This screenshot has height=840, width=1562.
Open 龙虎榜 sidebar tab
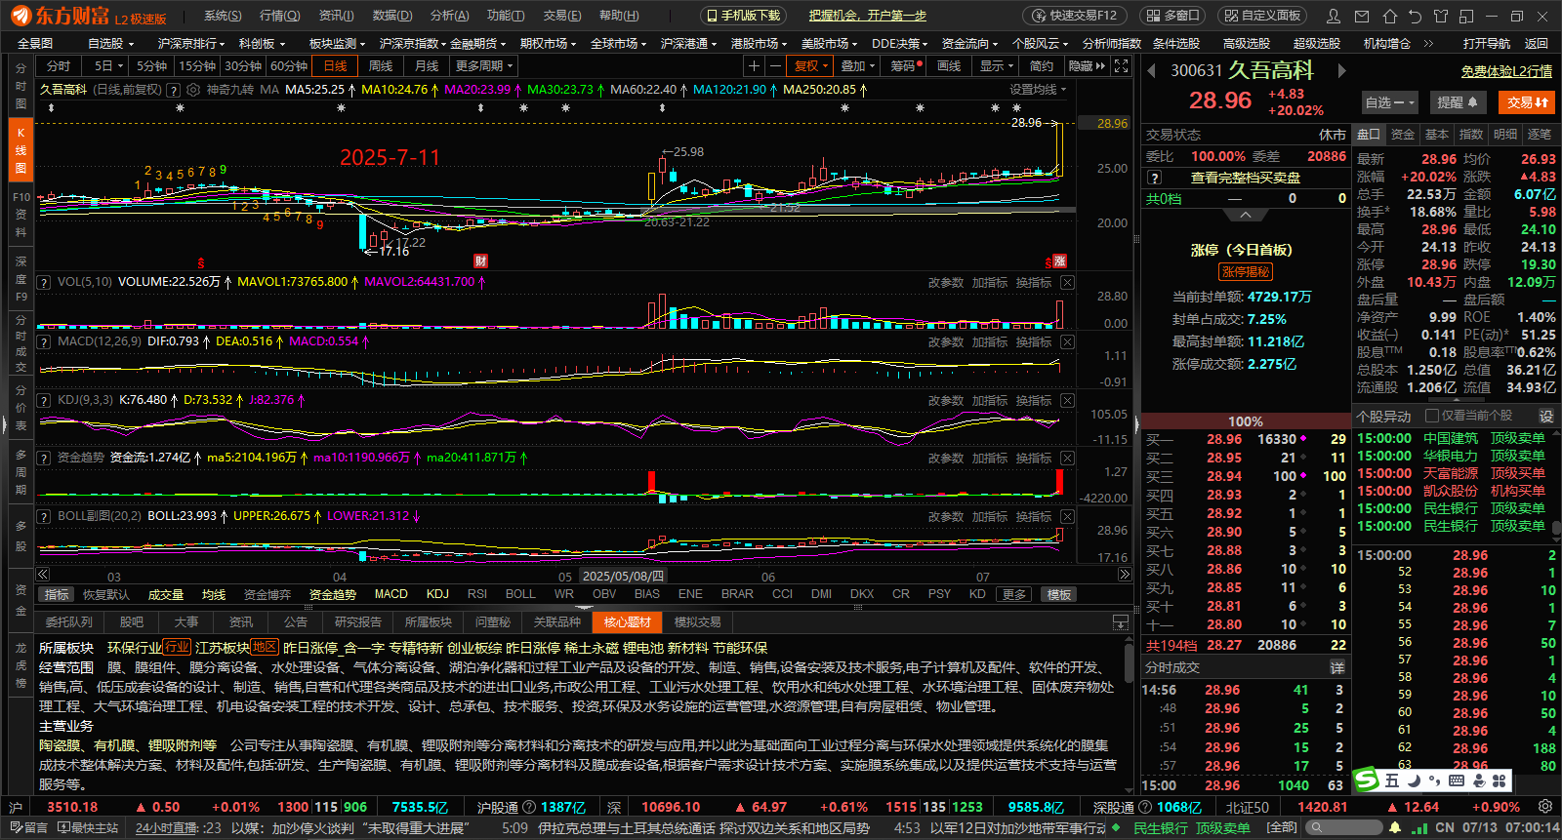(21, 665)
